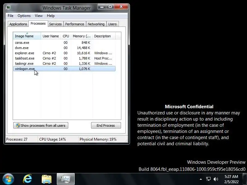Sort by Memory column header

tap(82, 36)
